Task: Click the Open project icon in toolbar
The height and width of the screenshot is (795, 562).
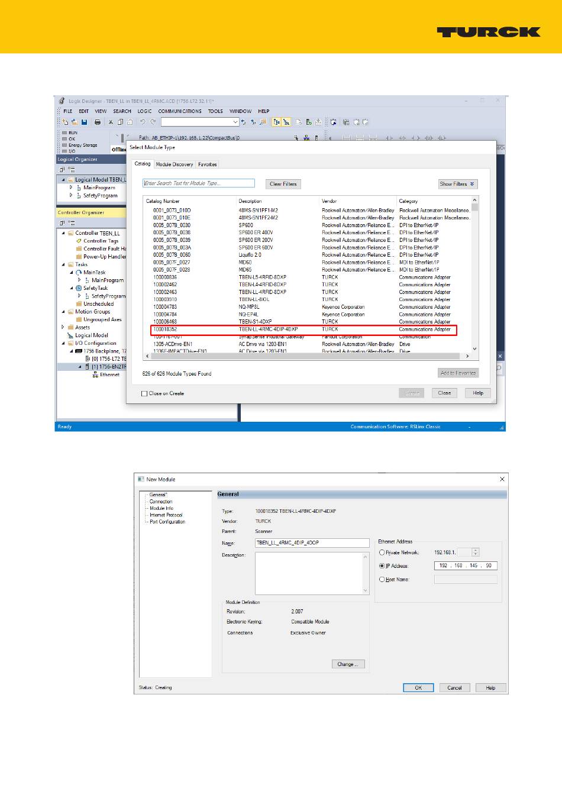Action: pos(75,122)
